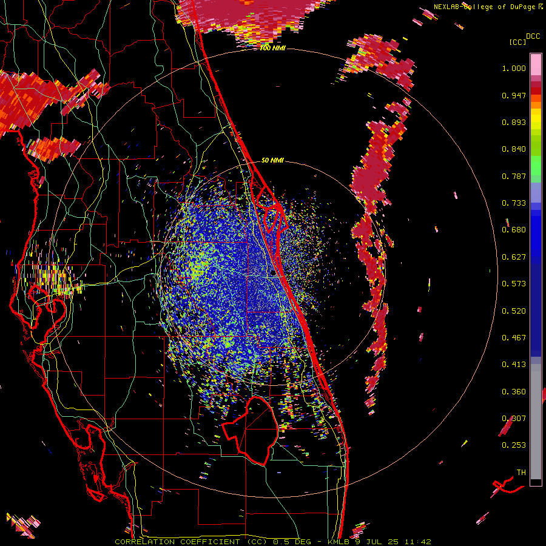Click the 50 NMI range ring label
Image resolution: width=546 pixels, height=546 pixels.
pos(272,161)
